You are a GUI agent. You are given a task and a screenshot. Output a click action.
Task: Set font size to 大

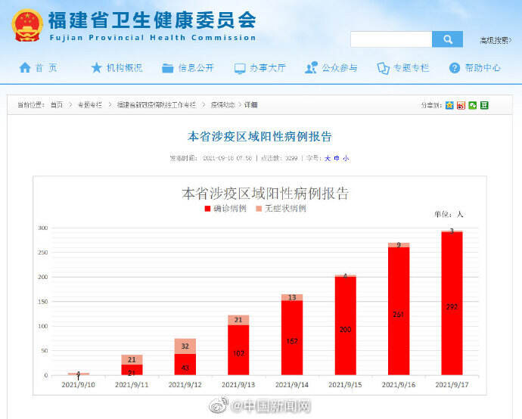(x=328, y=158)
